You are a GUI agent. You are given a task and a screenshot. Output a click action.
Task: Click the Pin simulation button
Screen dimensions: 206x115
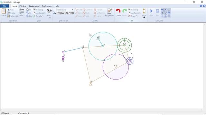(x=157, y=12)
